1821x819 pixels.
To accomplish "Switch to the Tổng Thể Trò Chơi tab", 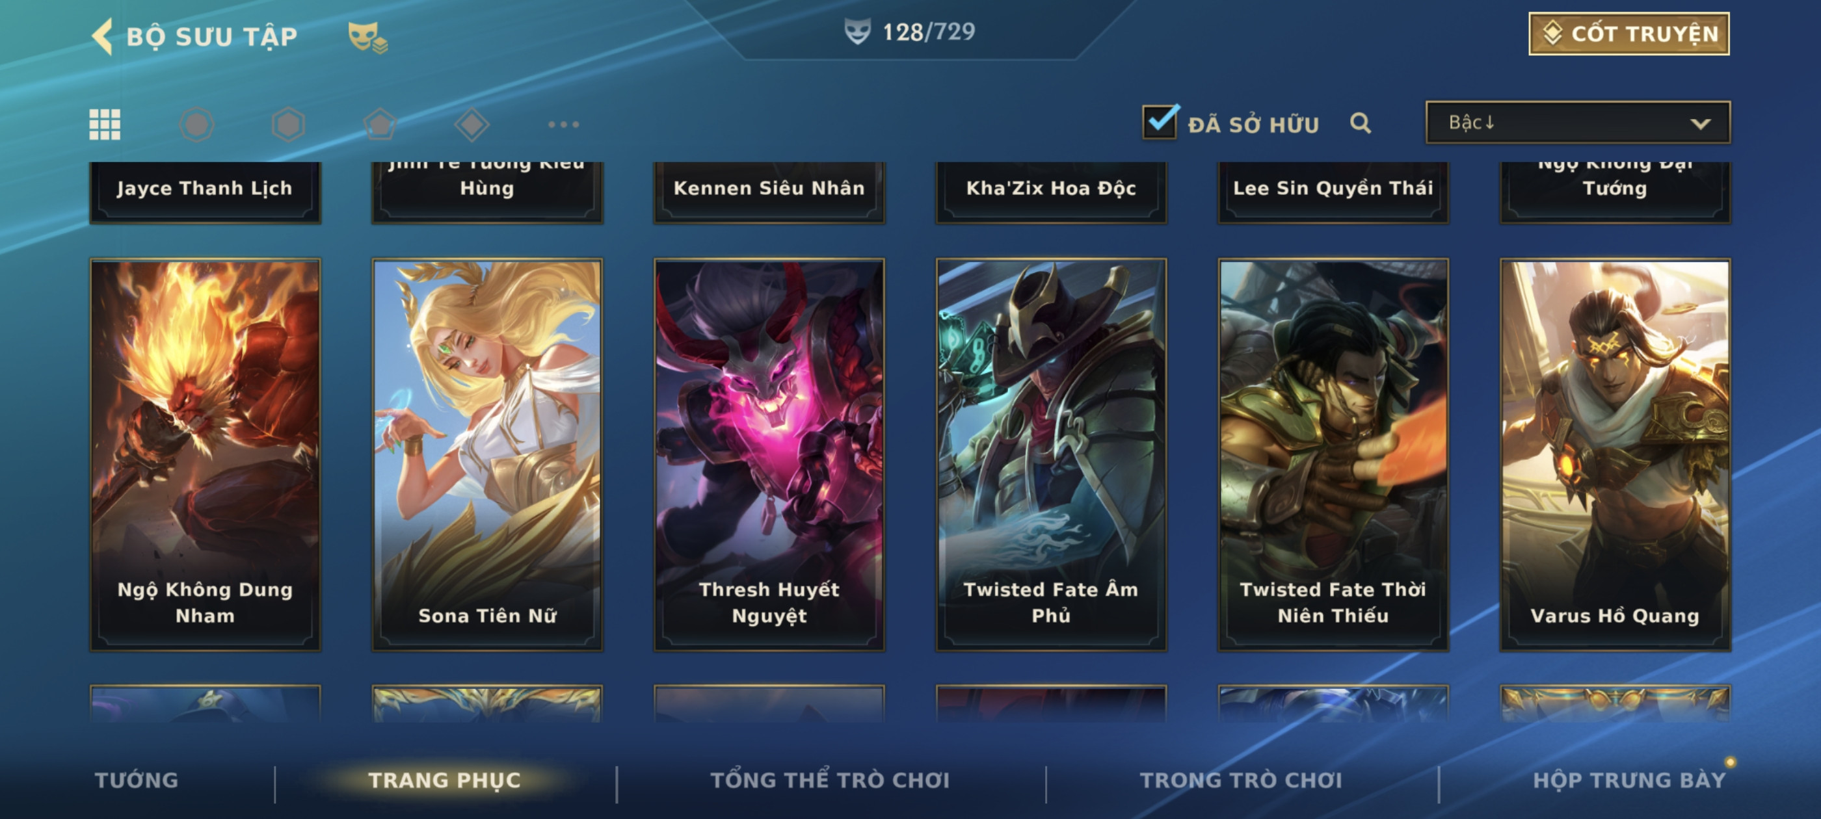I will click(830, 779).
